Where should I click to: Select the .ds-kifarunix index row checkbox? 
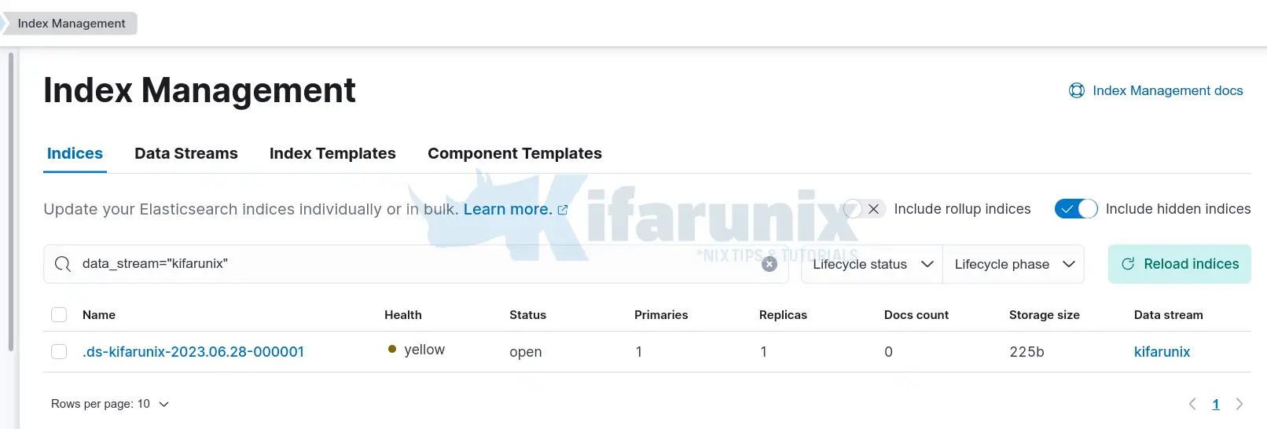point(59,352)
